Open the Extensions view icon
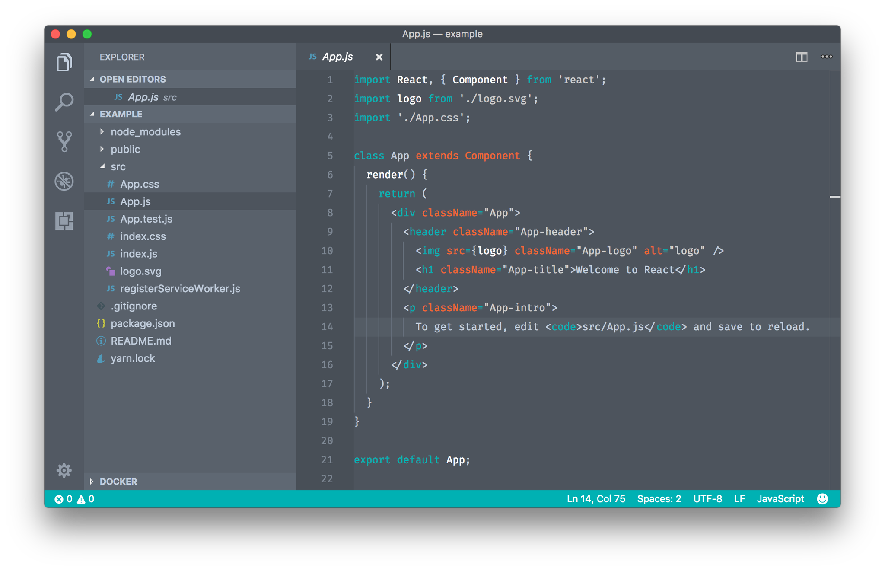The image size is (885, 571). pos(64,221)
